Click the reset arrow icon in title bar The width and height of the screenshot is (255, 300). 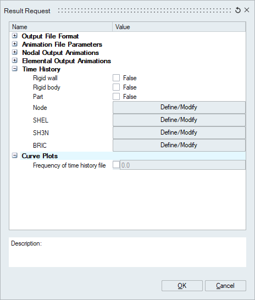pyautogui.click(x=238, y=10)
